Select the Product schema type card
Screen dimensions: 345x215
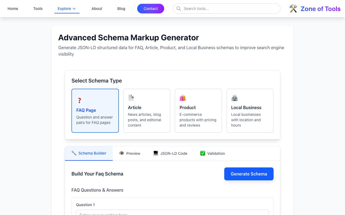(198, 111)
